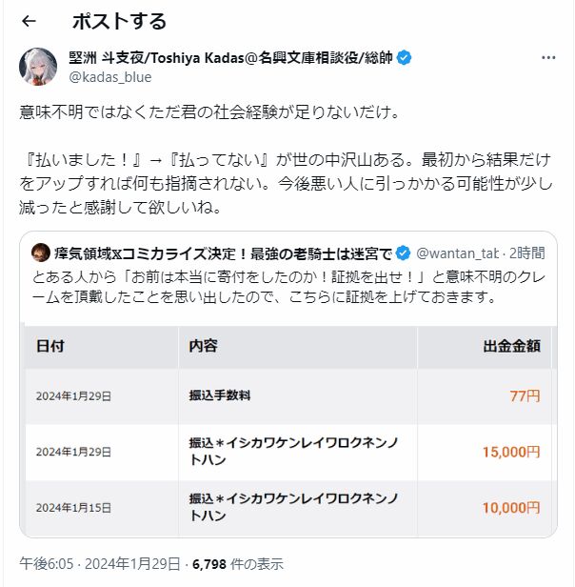Screen dimensions: 575x587
Task: Click the ポストする page heading
Action: click(118, 21)
